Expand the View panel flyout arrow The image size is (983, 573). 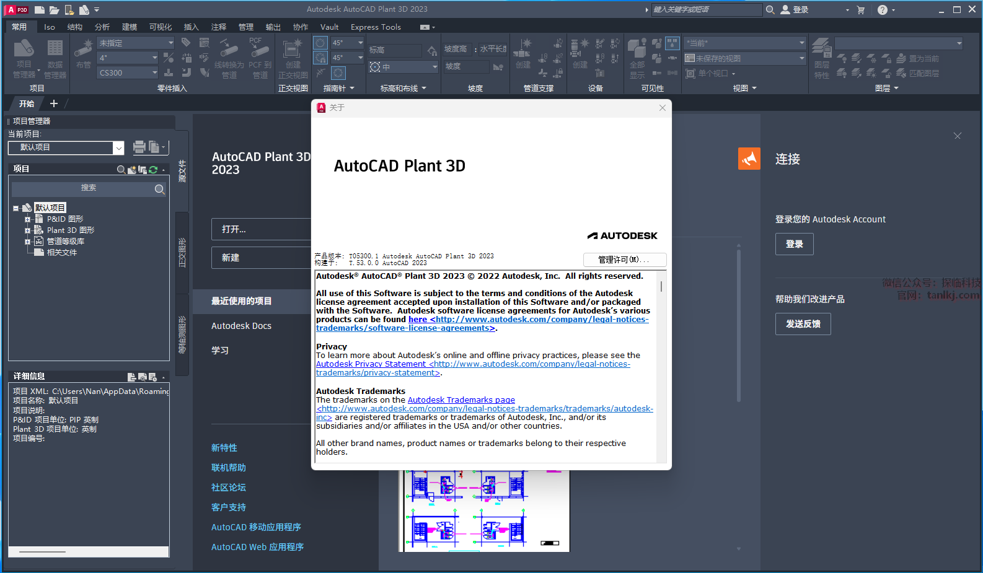754,89
